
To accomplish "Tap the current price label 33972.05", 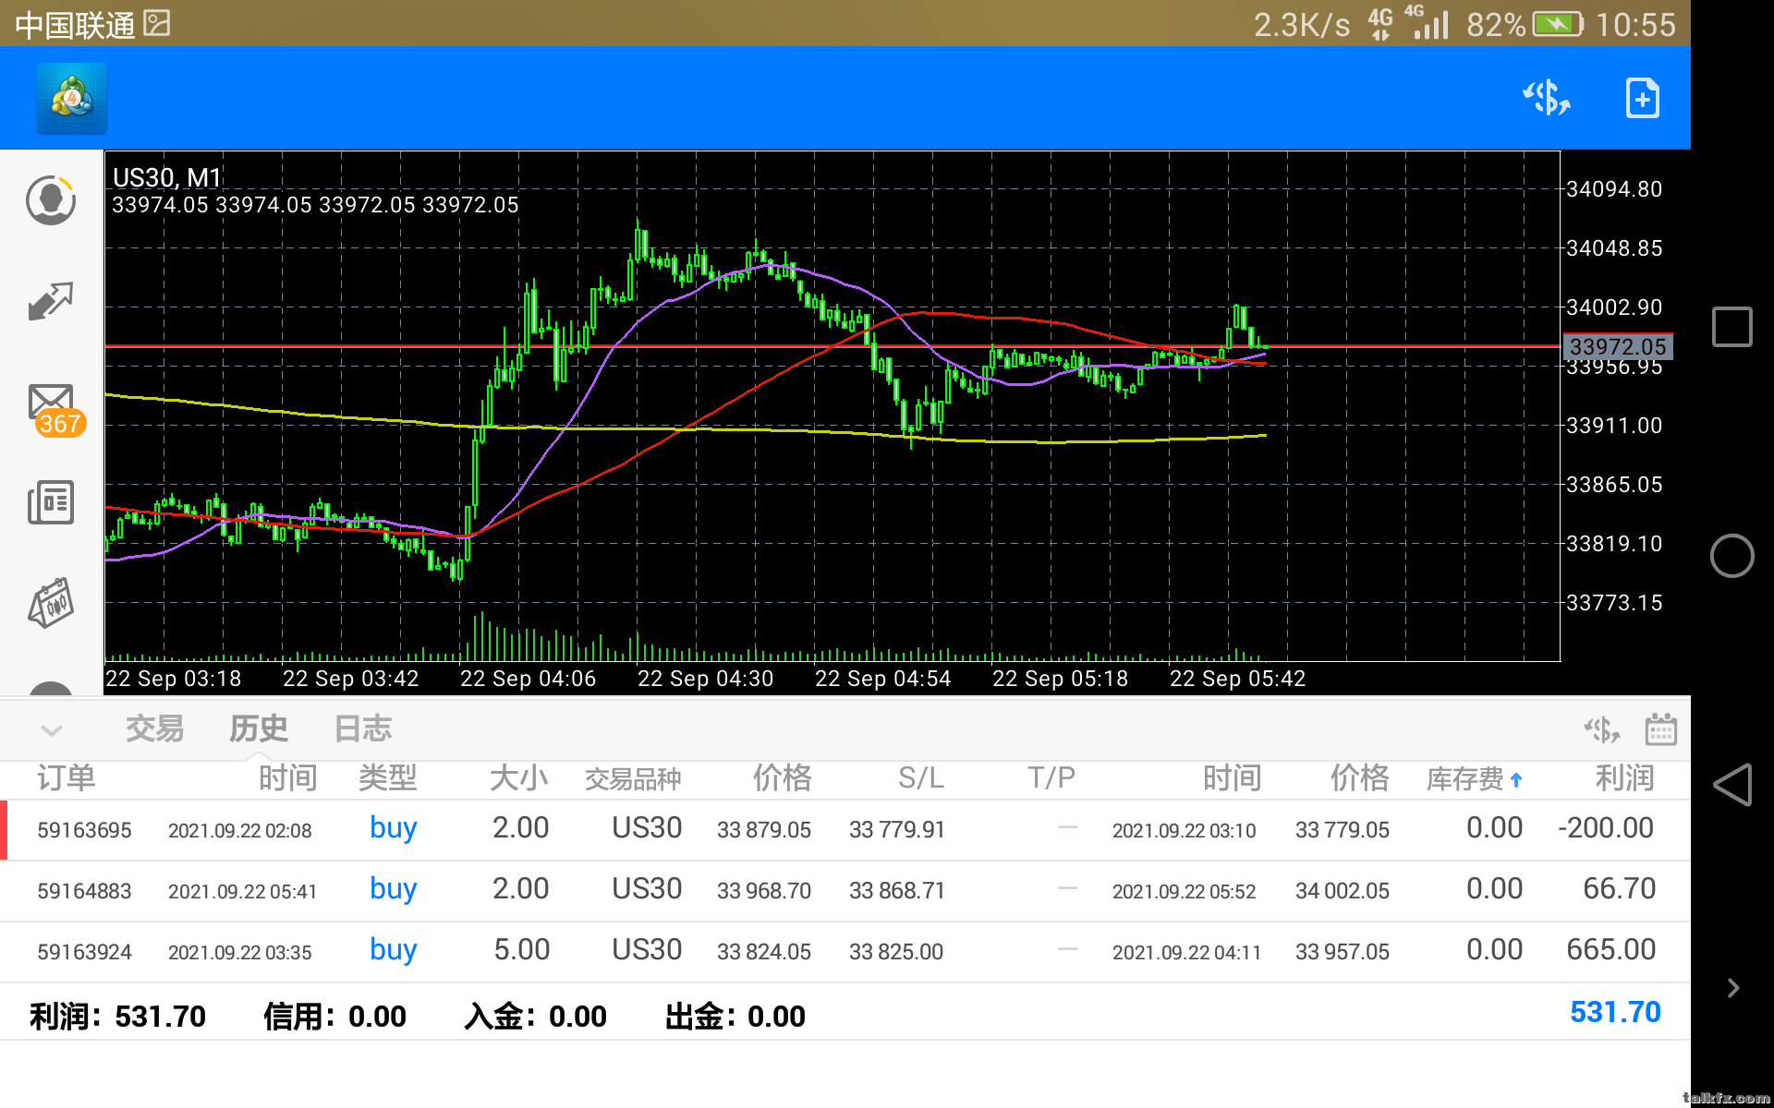I will pos(1618,347).
